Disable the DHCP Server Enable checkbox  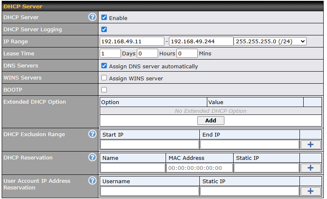tap(104, 17)
